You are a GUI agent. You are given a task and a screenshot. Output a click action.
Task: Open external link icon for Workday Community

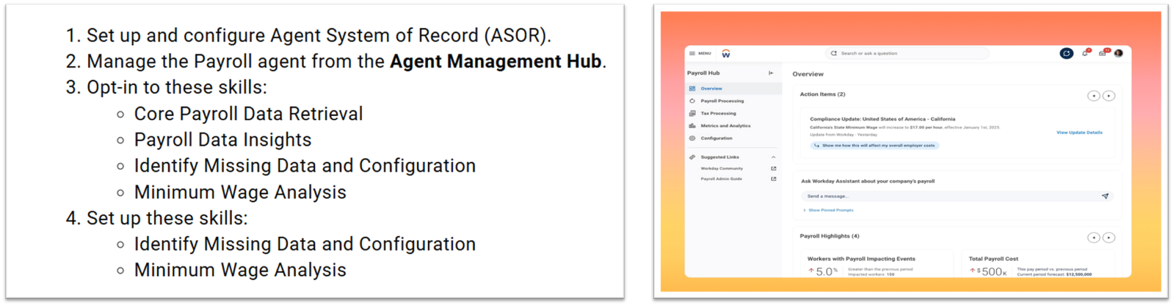click(x=773, y=169)
